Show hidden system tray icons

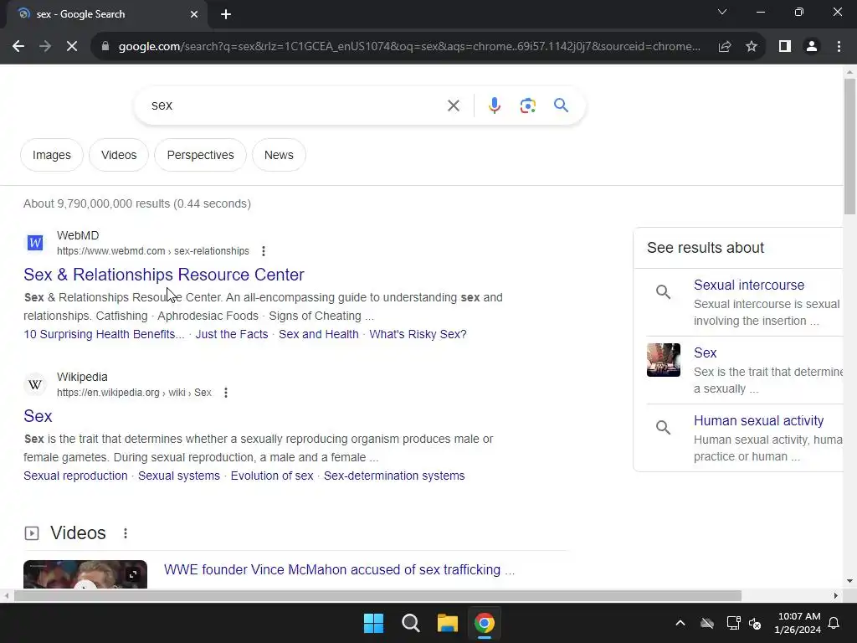click(x=680, y=623)
